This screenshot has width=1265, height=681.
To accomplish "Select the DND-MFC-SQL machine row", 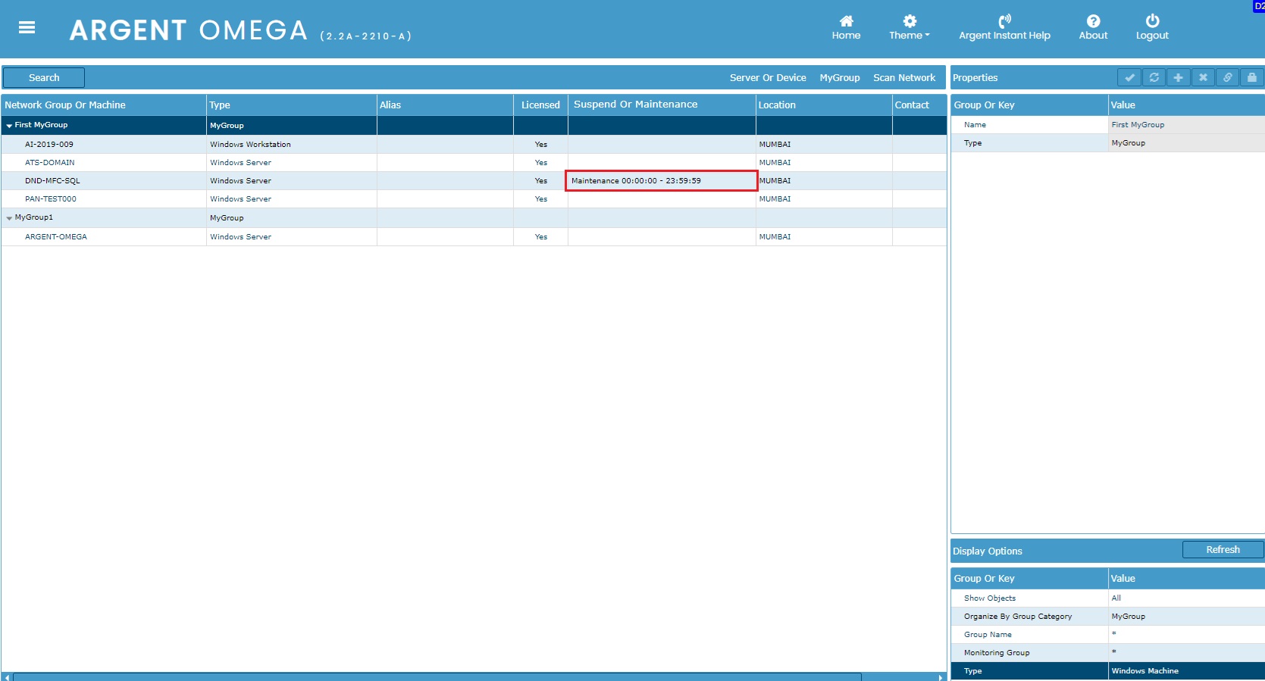I will [x=52, y=181].
